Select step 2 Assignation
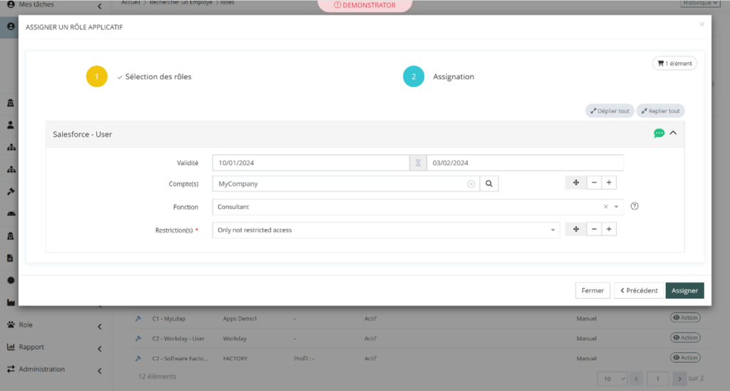 (x=413, y=77)
